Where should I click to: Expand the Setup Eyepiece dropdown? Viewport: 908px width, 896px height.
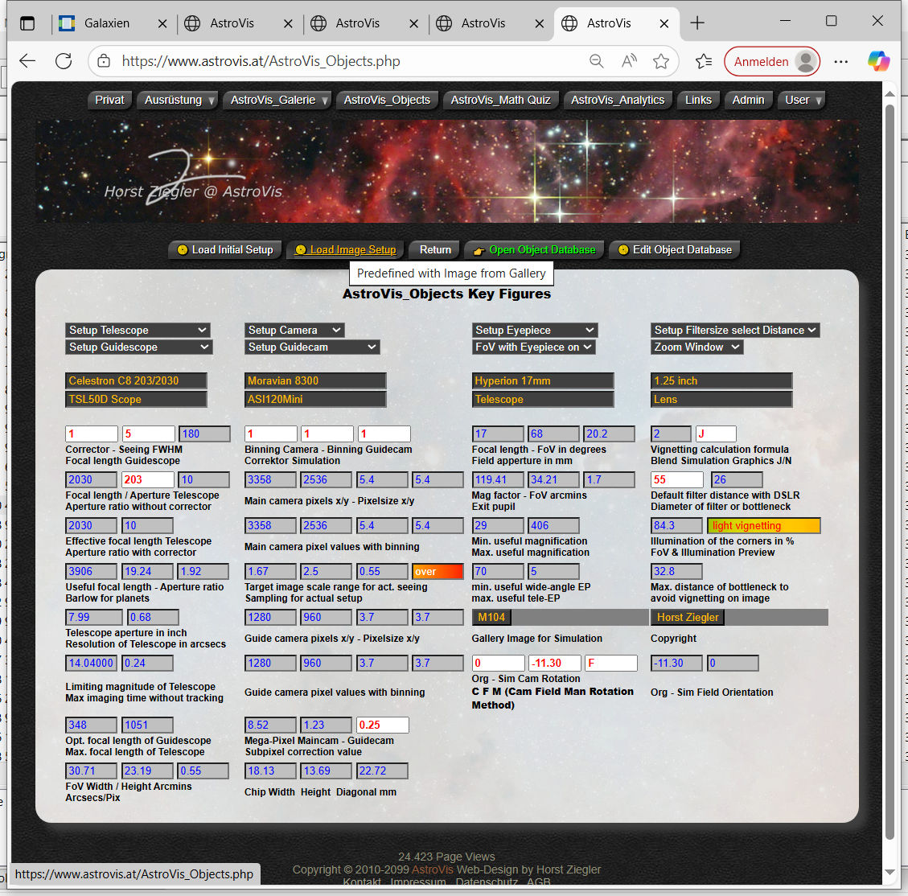click(x=534, y=330)
